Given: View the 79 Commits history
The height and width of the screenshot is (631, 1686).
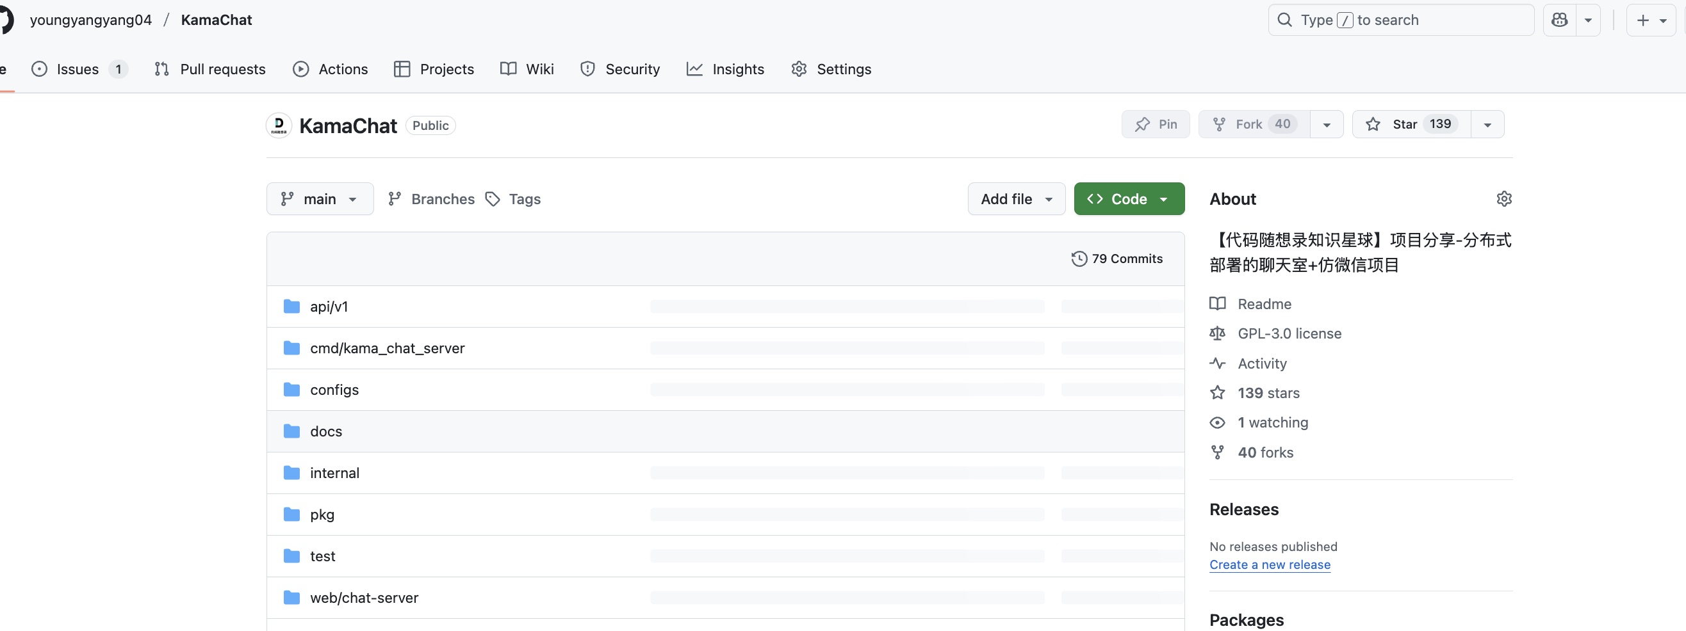Looking at the screenshot, I should click(1117, 259).
